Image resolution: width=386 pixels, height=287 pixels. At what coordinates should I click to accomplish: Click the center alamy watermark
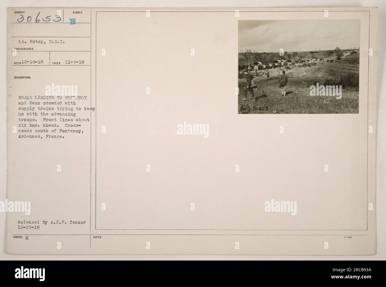(193, 130)
